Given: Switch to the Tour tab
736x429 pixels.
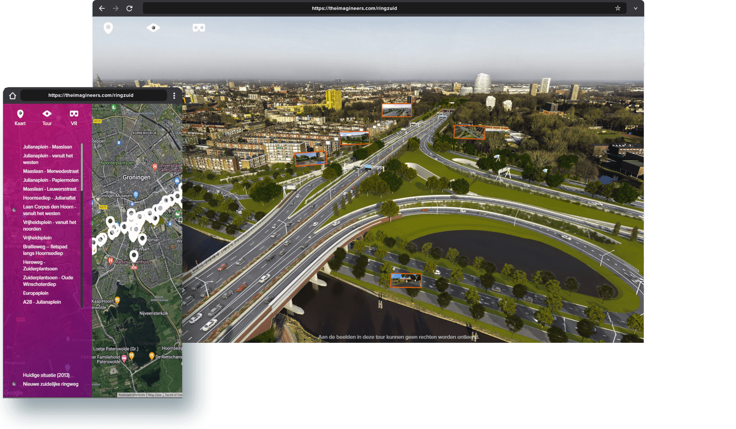Looking at the screenshot, I should coord(47,117).
